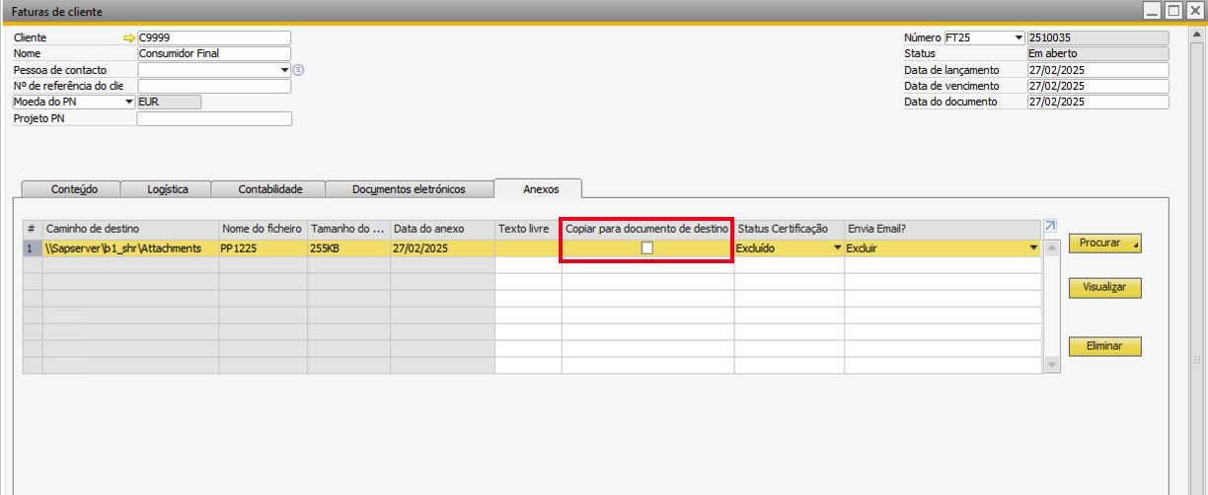Minimize the Faturas de cliente window
This screenshot has width=1208, height=495.
[x=1153, y=11]
